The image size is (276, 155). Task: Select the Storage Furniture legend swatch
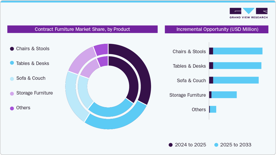(x=11, y=93)
